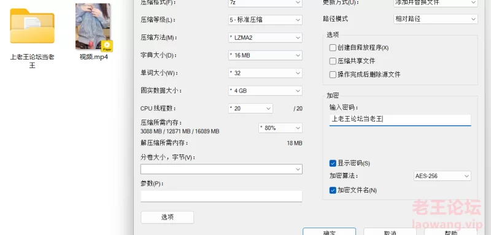
Task: Uncheck the 显示密码 checkbox
Action: (x=333, y=163)
